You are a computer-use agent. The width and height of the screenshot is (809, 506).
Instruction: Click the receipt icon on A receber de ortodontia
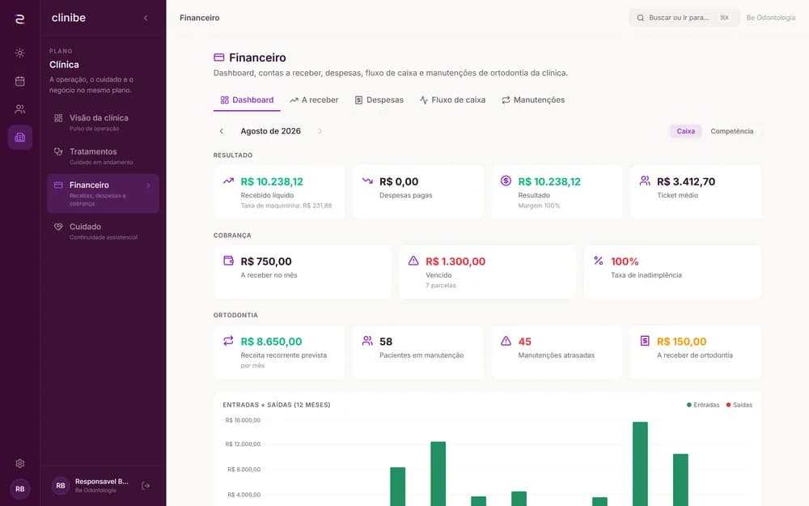[x=645, y=341]
